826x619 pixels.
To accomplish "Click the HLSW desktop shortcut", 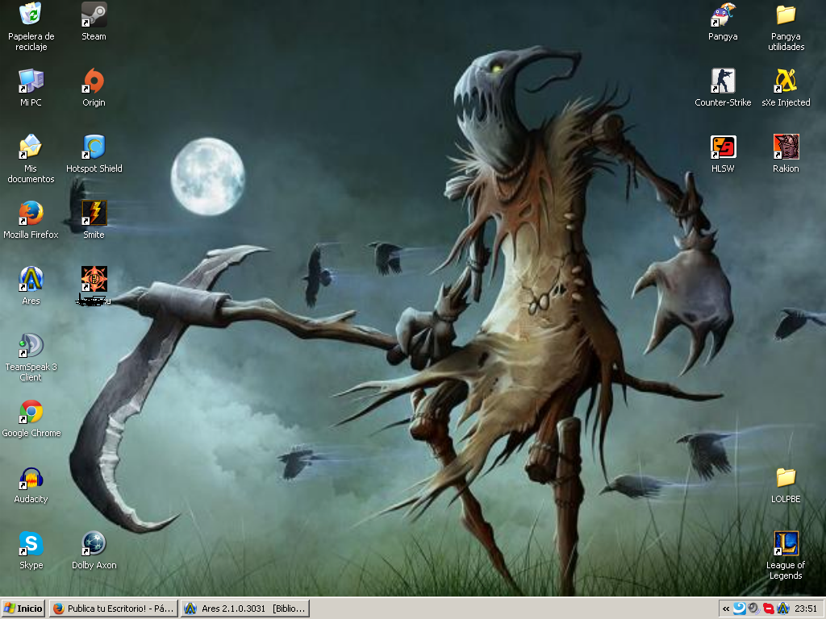I will click(723, 147).
